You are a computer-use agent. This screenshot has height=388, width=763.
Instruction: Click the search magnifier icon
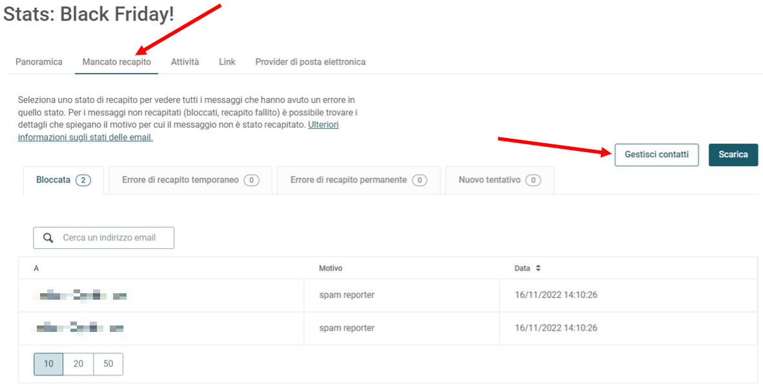[48, 238]
